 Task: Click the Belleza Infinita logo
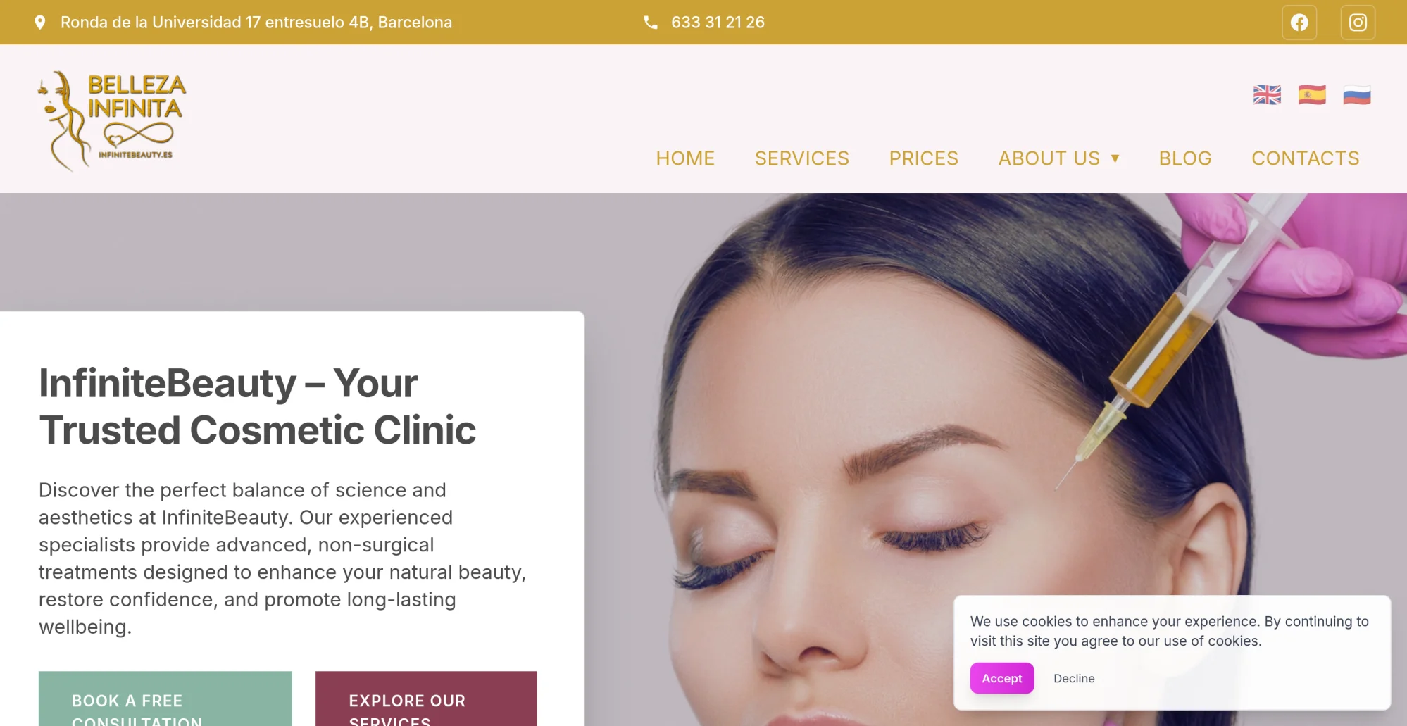coord(112,120)
